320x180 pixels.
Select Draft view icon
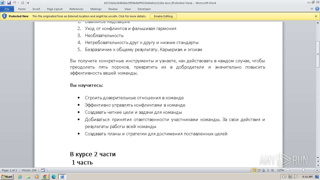pos(272,170)
